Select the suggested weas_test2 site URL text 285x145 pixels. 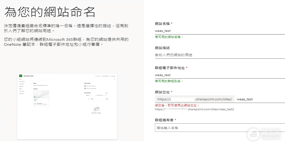(194, 109)
